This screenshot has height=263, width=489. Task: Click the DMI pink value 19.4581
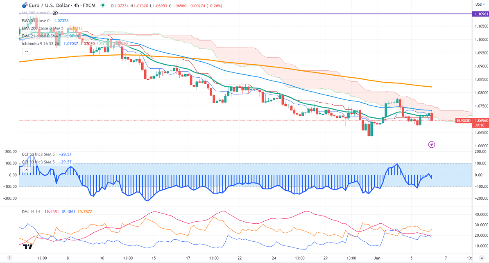[52, 211]
